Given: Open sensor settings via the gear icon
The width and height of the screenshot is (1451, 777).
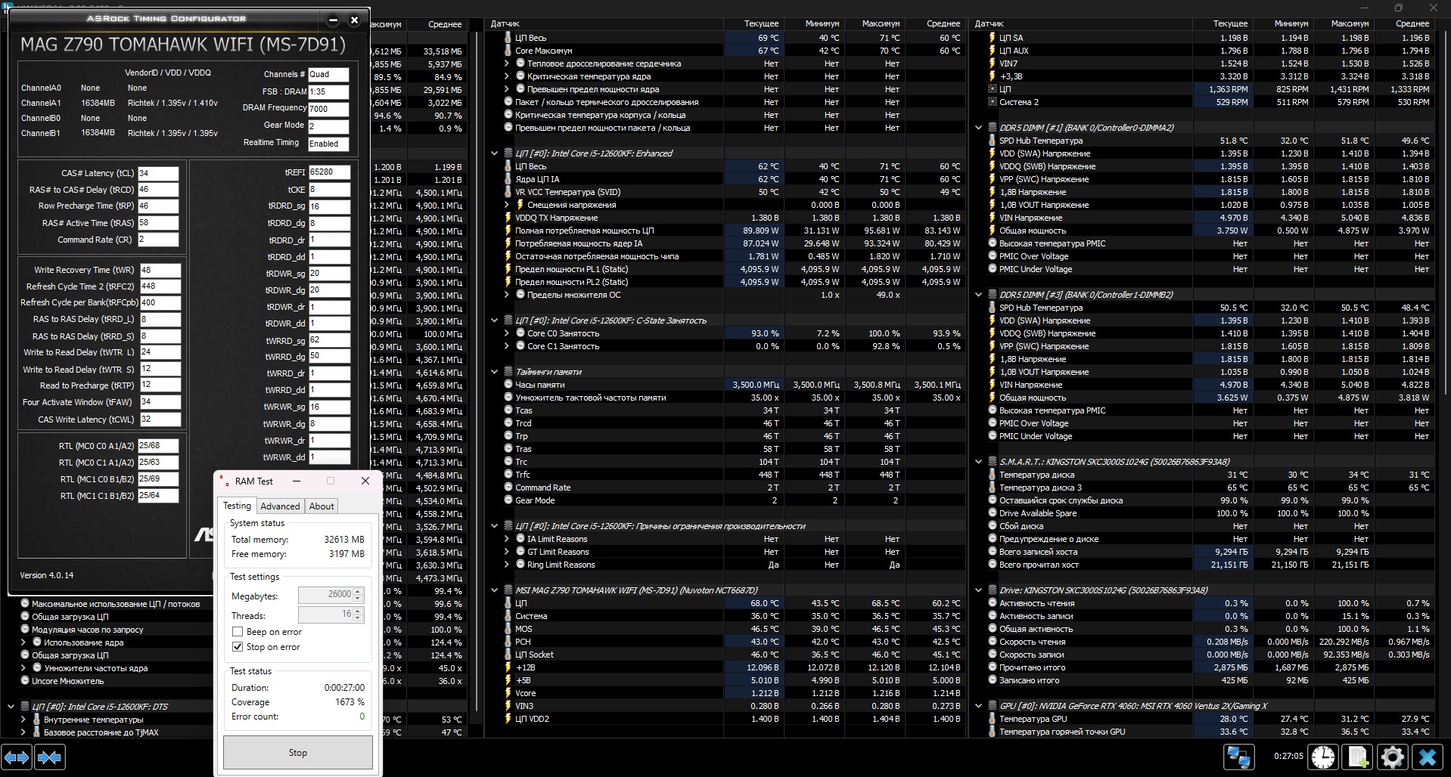Looking at the screenshot, I should click(x=1392, y=757).
